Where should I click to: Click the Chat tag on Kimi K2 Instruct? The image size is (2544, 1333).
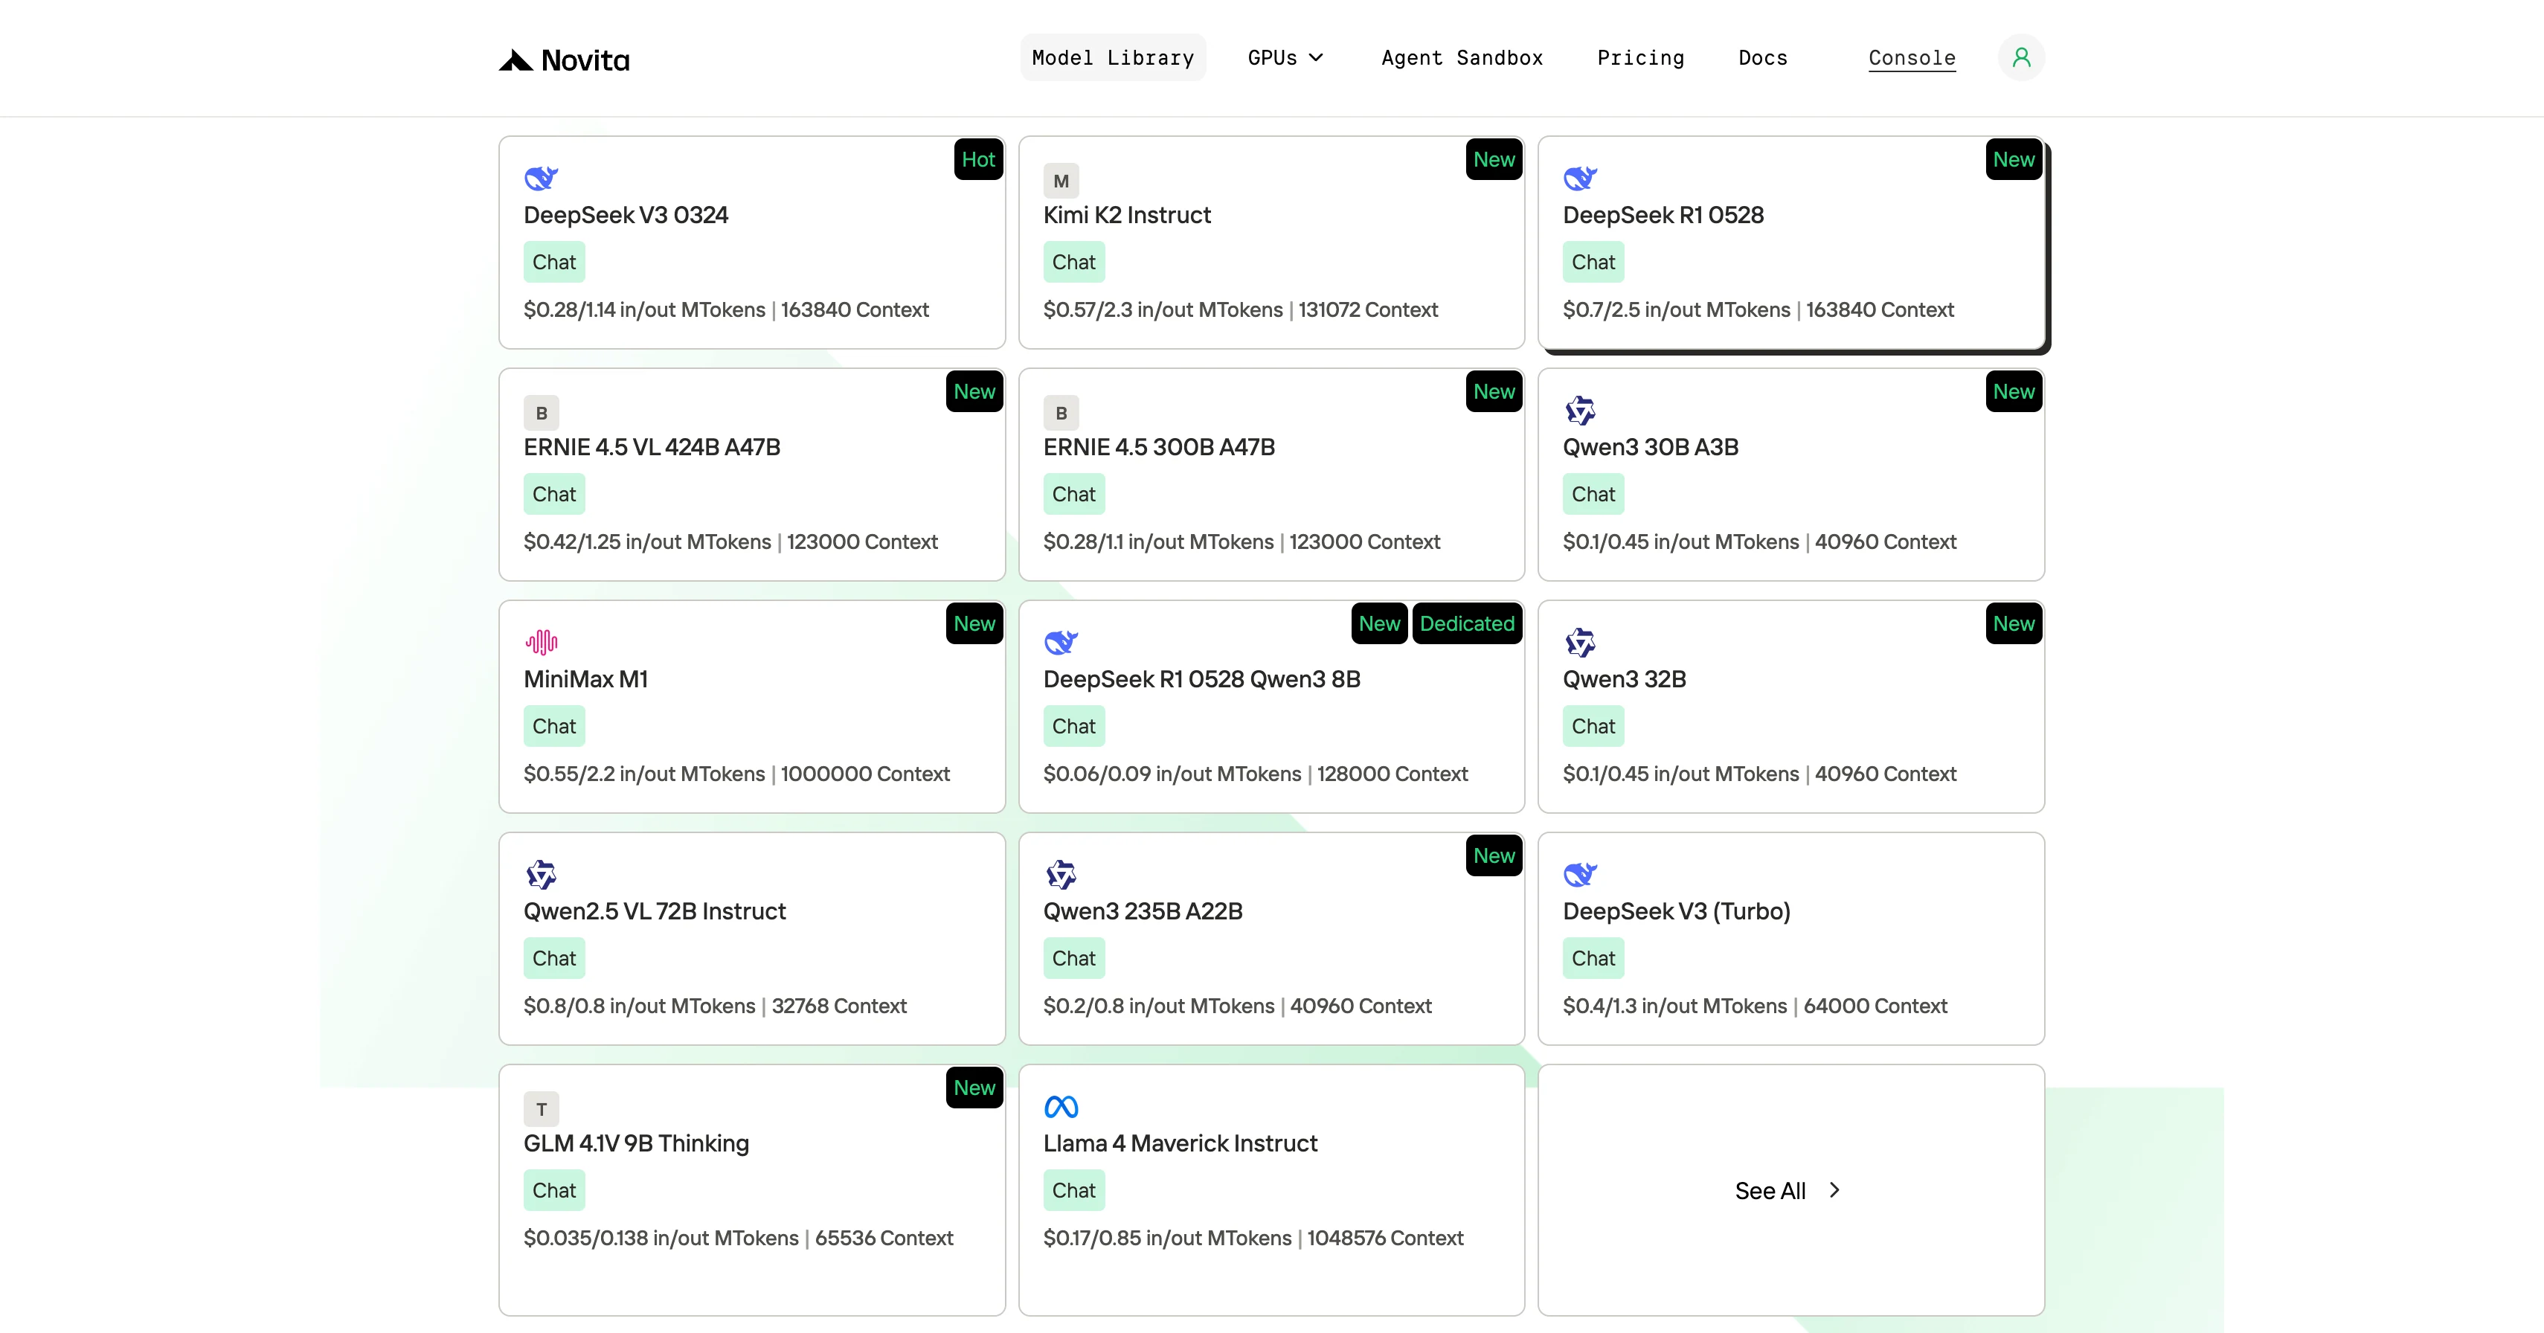point(1073,263)
